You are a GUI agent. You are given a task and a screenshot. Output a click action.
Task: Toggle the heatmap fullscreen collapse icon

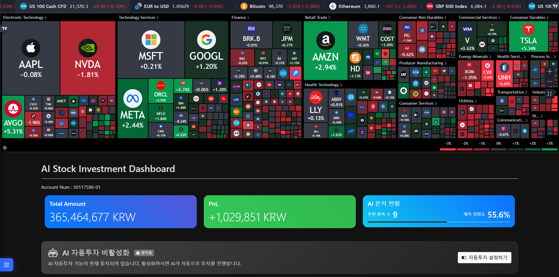550,94
